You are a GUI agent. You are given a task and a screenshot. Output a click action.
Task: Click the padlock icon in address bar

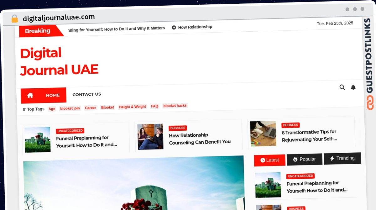tap(14, 19)
